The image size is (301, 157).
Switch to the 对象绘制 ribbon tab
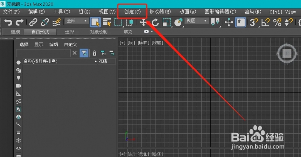tap(98, 32)
